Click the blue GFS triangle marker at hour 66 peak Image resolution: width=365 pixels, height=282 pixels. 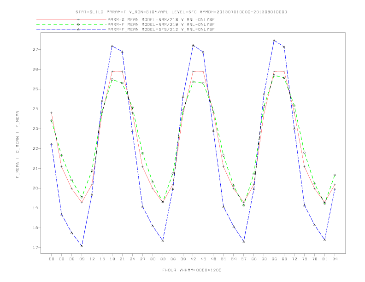click(x=274, y=40)
